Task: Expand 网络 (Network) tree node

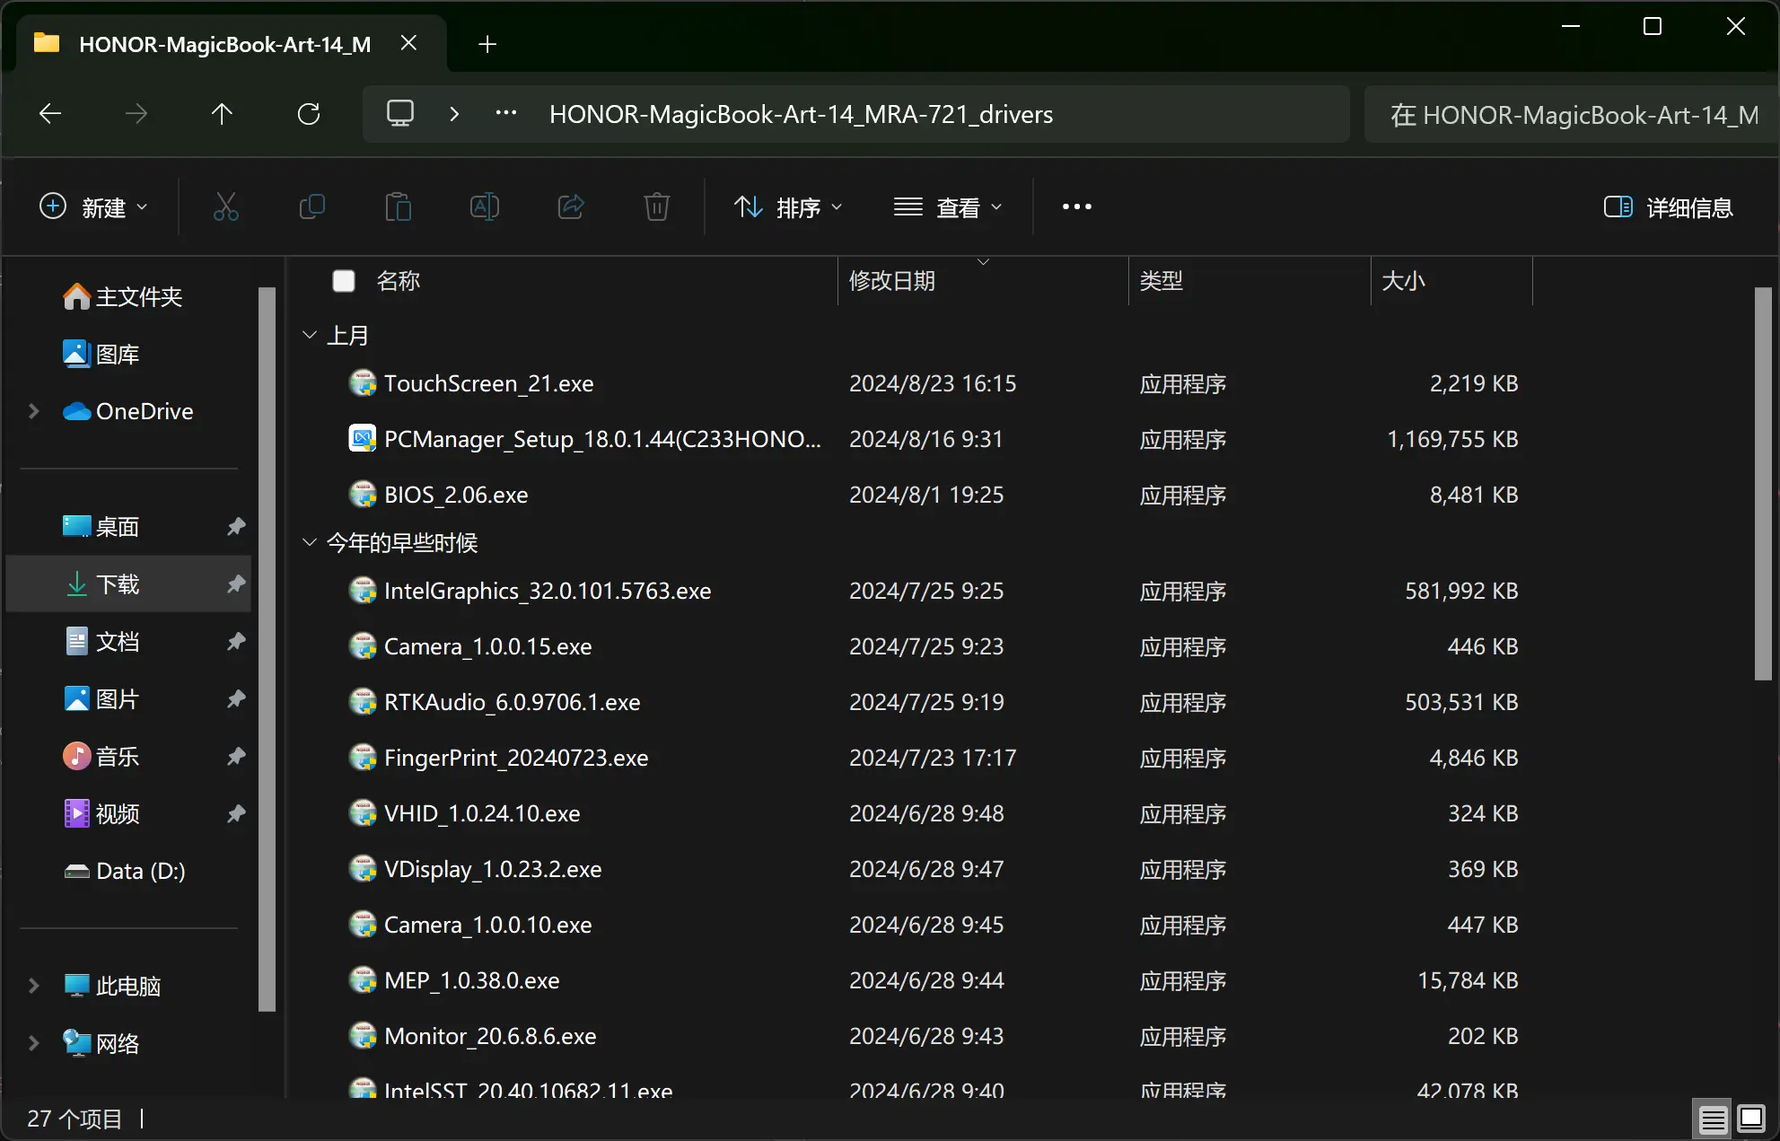Action: tap(34, 1043)
